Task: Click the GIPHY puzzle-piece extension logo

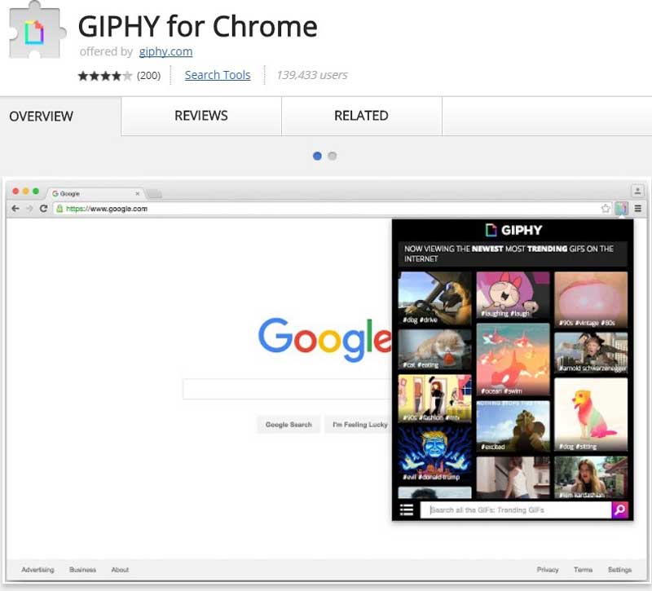Action: click(37, 30)
